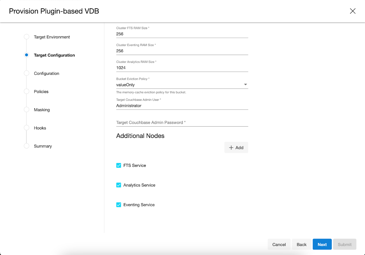
Task: Expand the Bucket Eviction Policy dropdown arrow
Action: [x=245, y=85]
